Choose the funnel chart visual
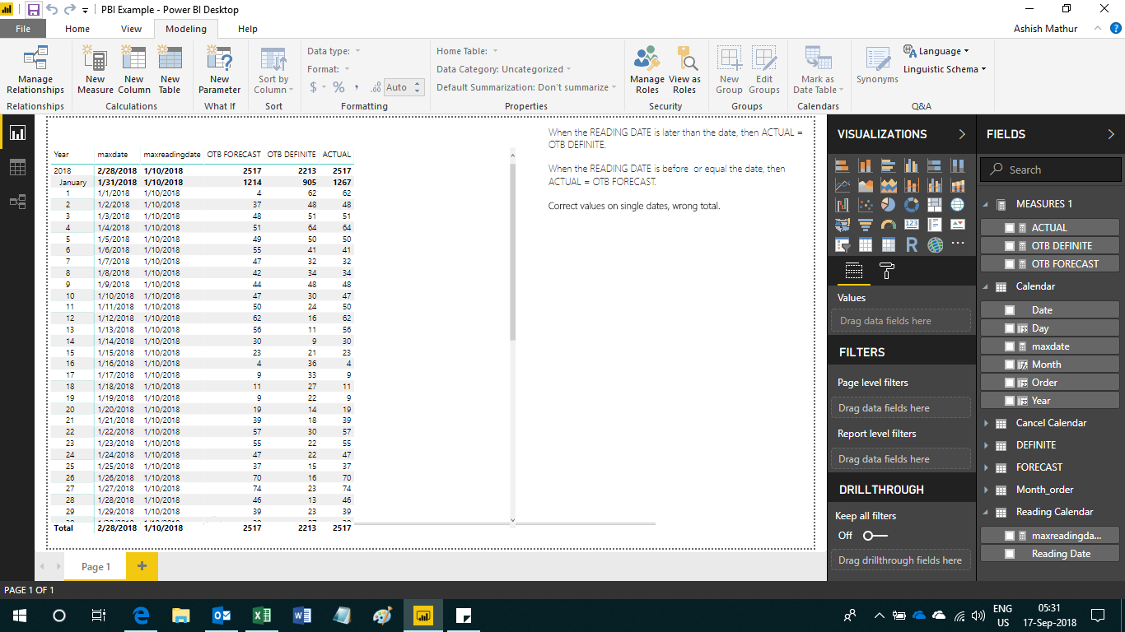The width and height of the screenshot is (1125, 632). [x=866, y=224]
